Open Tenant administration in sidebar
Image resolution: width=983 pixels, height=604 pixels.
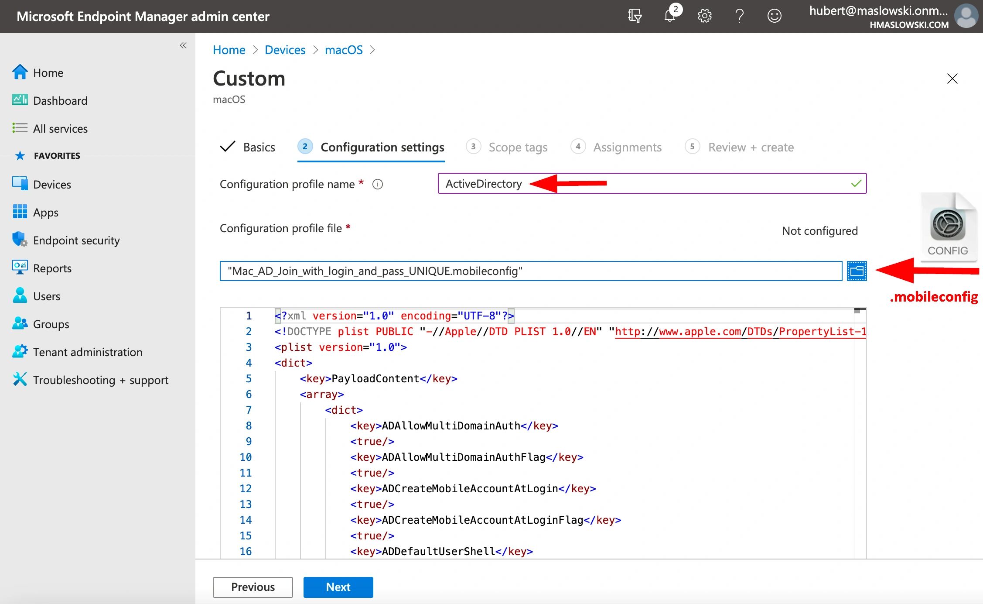pos(88,352)
